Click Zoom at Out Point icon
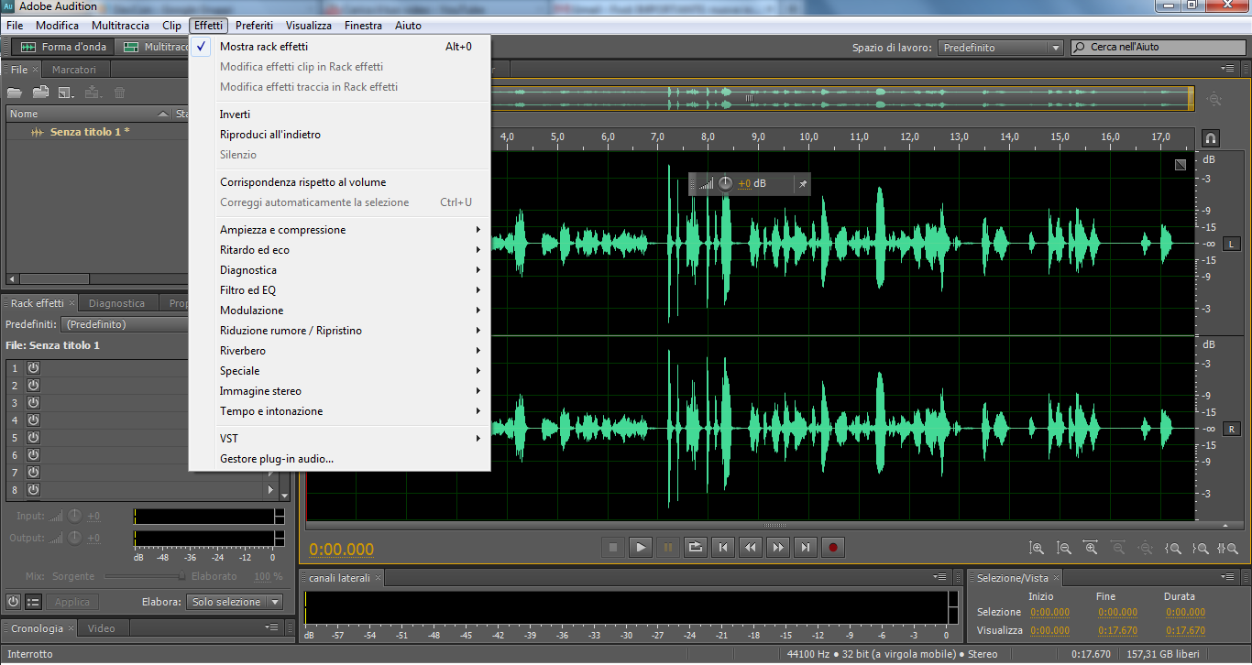The width and height of the screenshot is (1252, 665). (1201, 548)
